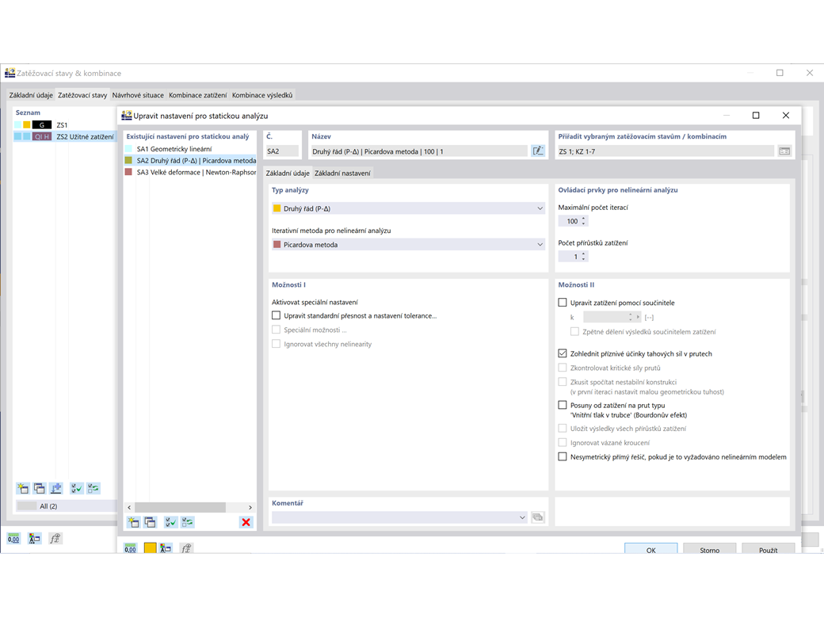This screenshot has height=618, width=824.
Task: Enable Upravit zatížení pomocí součinitele
Action: tap(563, 302)
